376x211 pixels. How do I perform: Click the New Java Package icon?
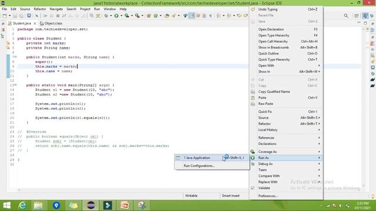(x=149, y=16)
